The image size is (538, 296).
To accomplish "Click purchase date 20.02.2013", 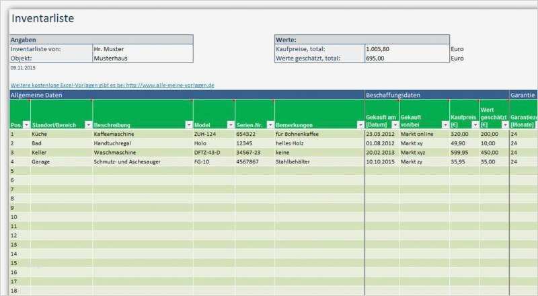I will point(382,153).
